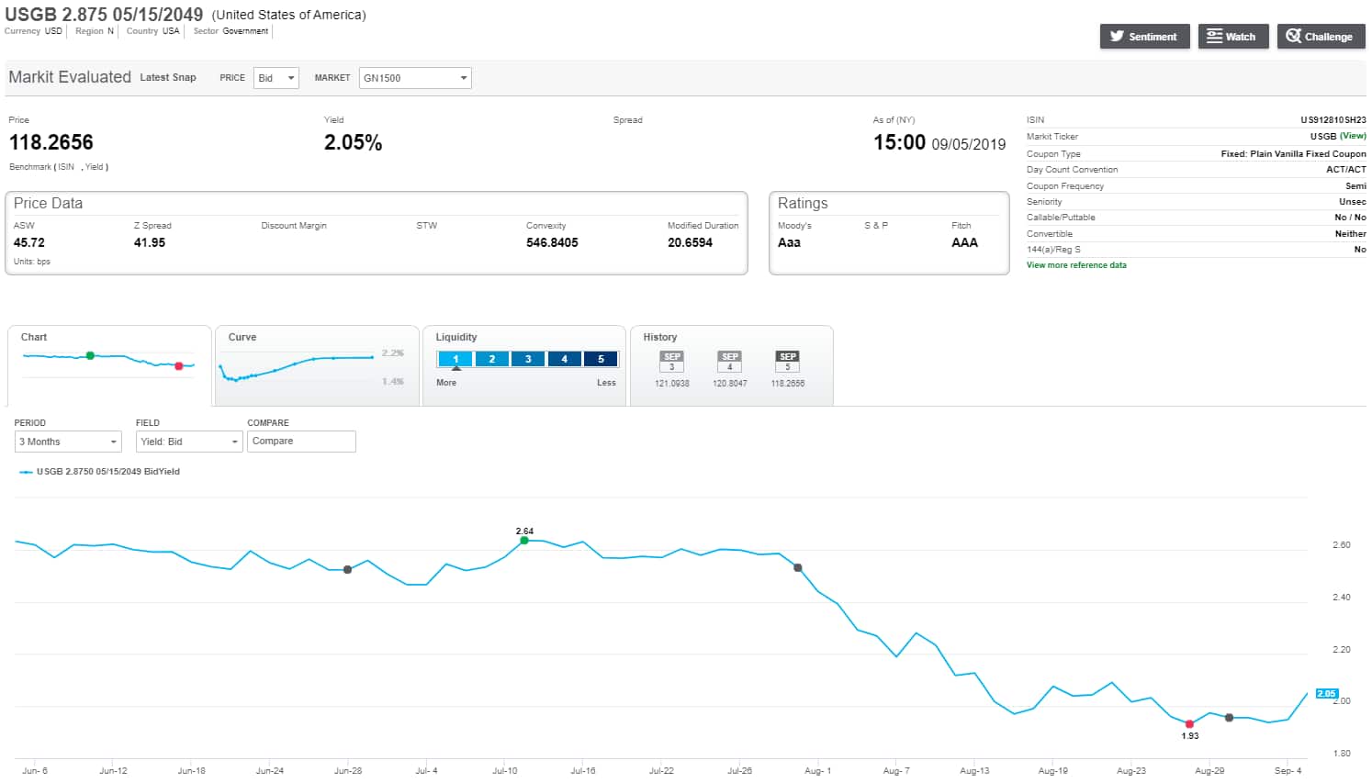This screenshot has width=1372, height=783.
Task: Click the History price 121.0938
Action: [672, 384]
